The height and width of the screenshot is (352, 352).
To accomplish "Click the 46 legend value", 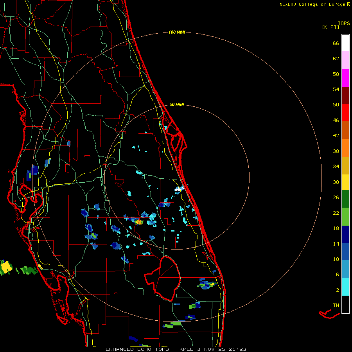I will (x=336, y=120).
